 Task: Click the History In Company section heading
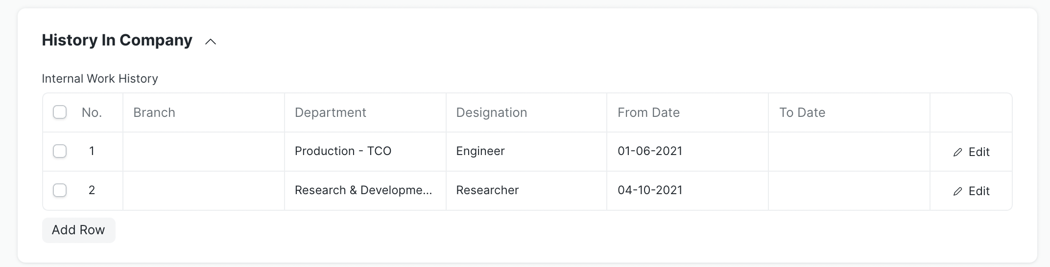tap(117, 40)
